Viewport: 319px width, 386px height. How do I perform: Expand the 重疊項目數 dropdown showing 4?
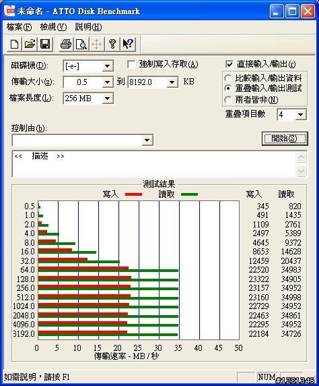300,115
